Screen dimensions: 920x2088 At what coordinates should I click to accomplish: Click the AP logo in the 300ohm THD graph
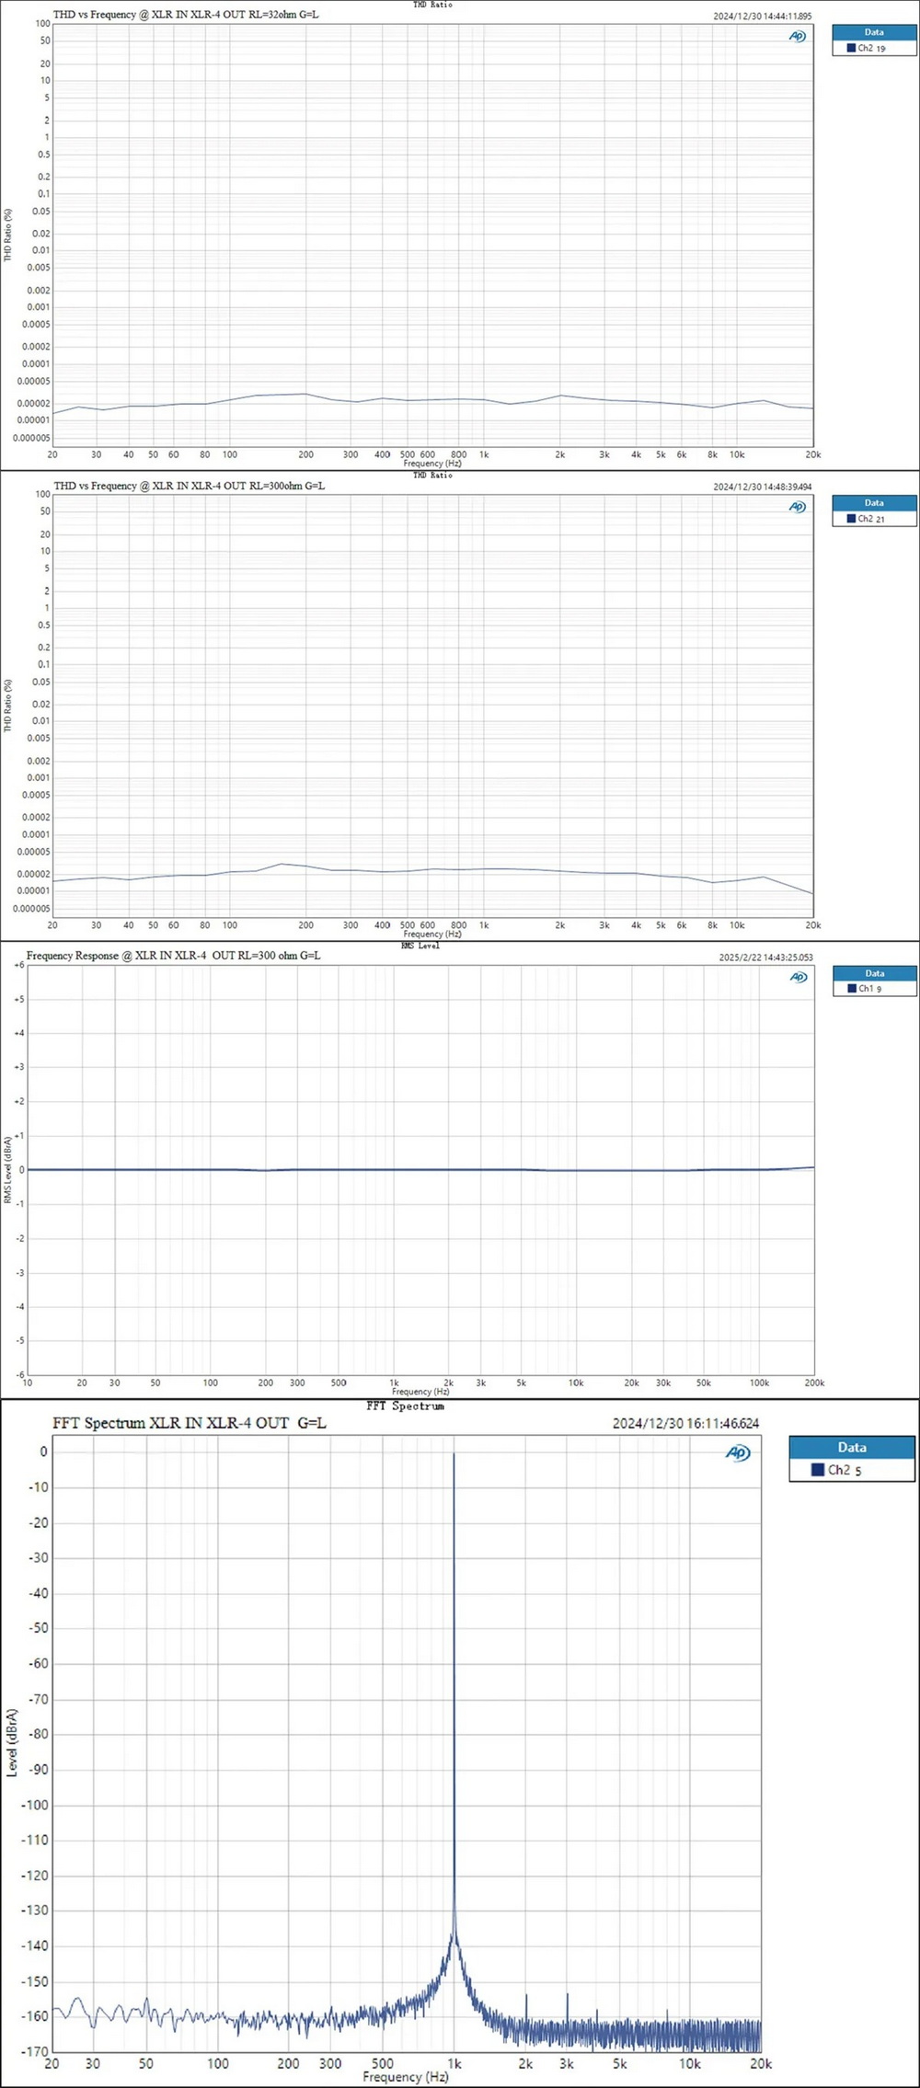797,507
